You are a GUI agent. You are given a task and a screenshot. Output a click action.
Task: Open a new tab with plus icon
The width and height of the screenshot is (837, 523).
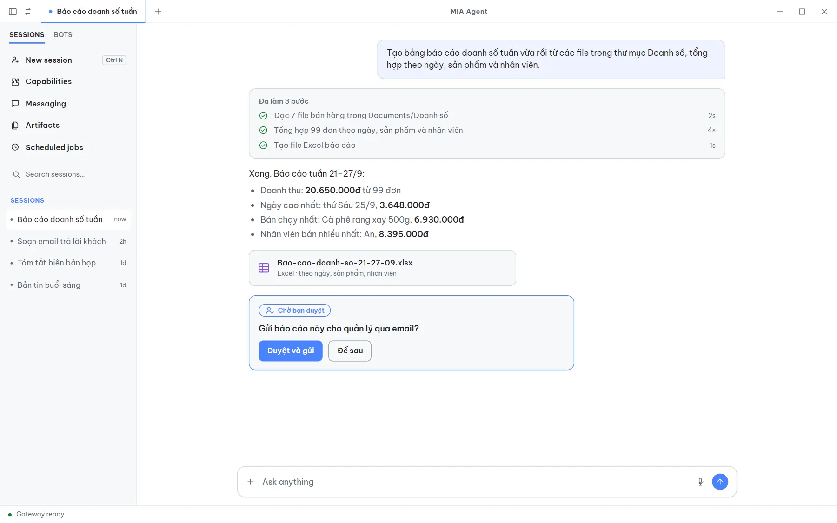pyautogui.click(x=158, y=12)
